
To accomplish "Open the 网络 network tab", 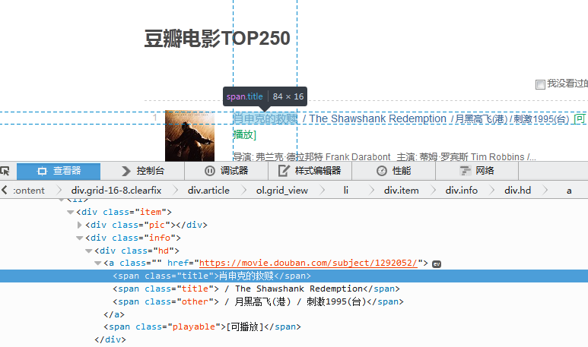I will (x=477, y=171).
